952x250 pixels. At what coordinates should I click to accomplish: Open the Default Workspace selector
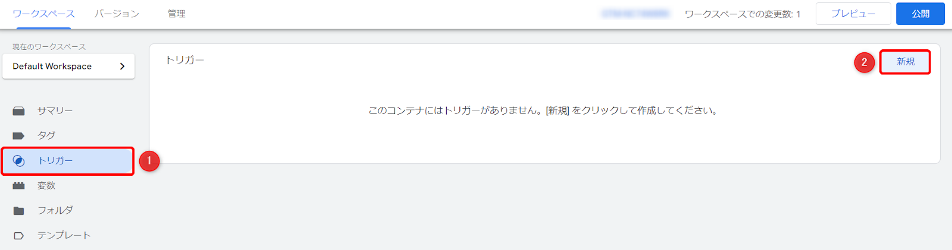pyautogui.click(x=68, y=67)
